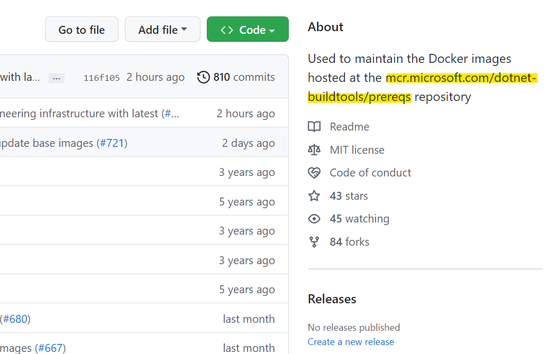Click the Go to file button
Image resolution: width=557 pixels, height=354 pixels.
point(81,30)
